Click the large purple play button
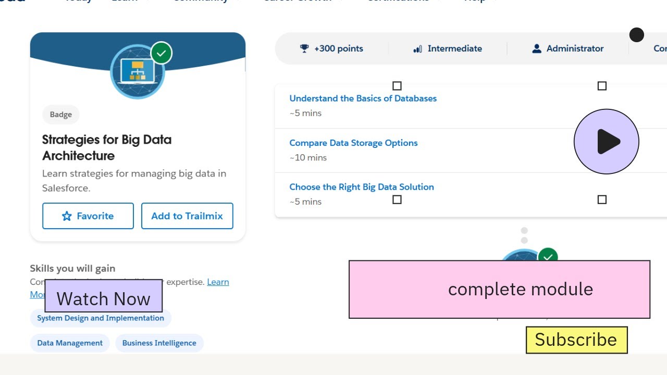Screen dimensions: 667x375 click(607, 142)
